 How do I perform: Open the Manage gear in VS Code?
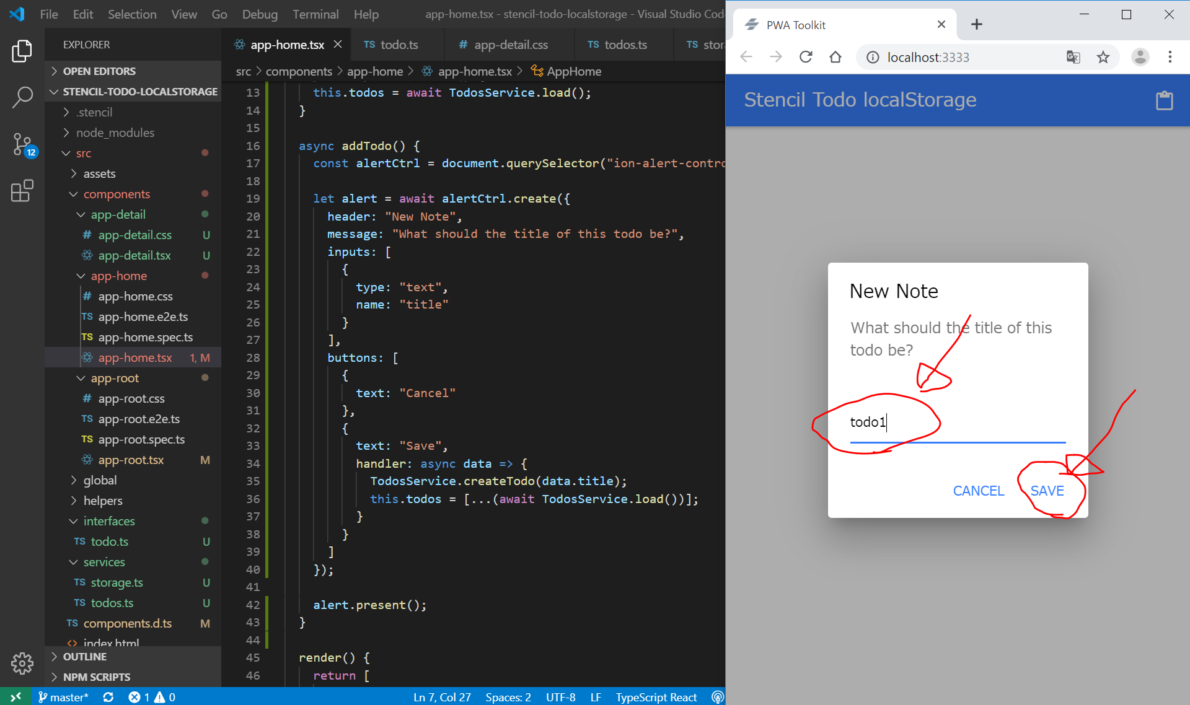[22, 663]
